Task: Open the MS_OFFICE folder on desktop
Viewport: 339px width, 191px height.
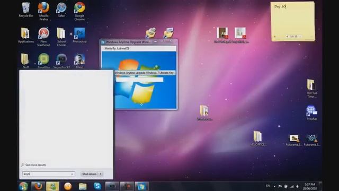Action: tap(258, 138)
